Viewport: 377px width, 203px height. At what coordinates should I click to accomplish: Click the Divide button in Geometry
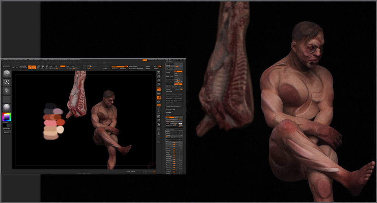pos(170,72)
